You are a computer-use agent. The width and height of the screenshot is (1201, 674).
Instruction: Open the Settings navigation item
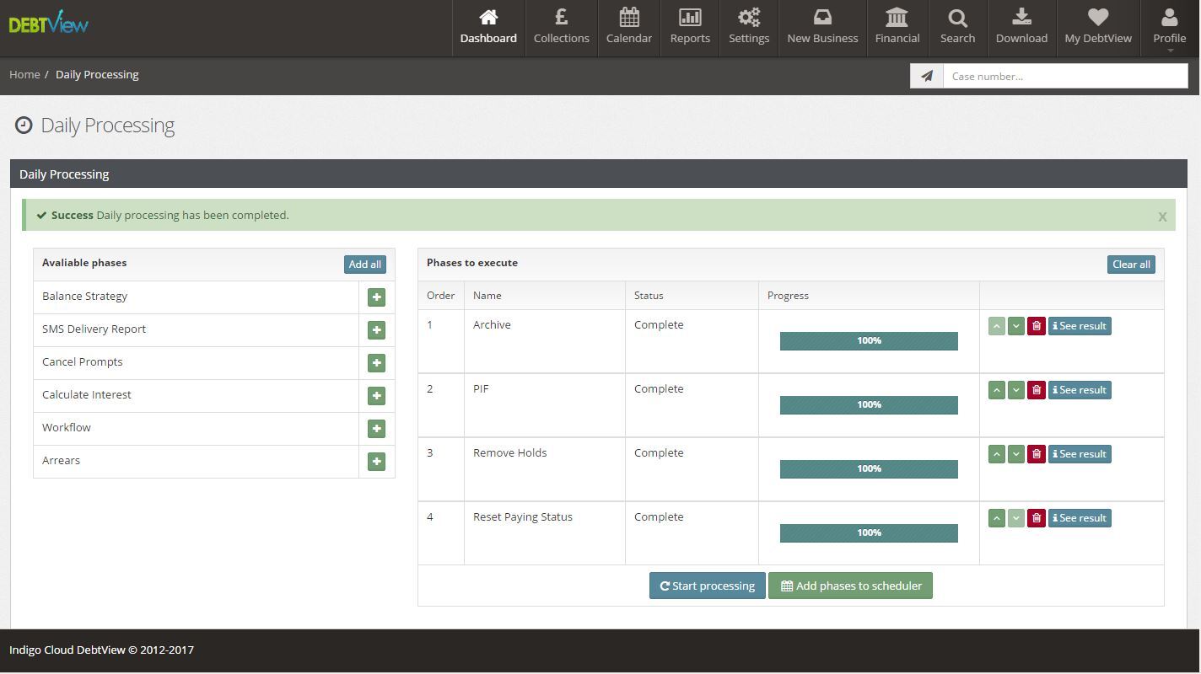click(x=748, y=29)
